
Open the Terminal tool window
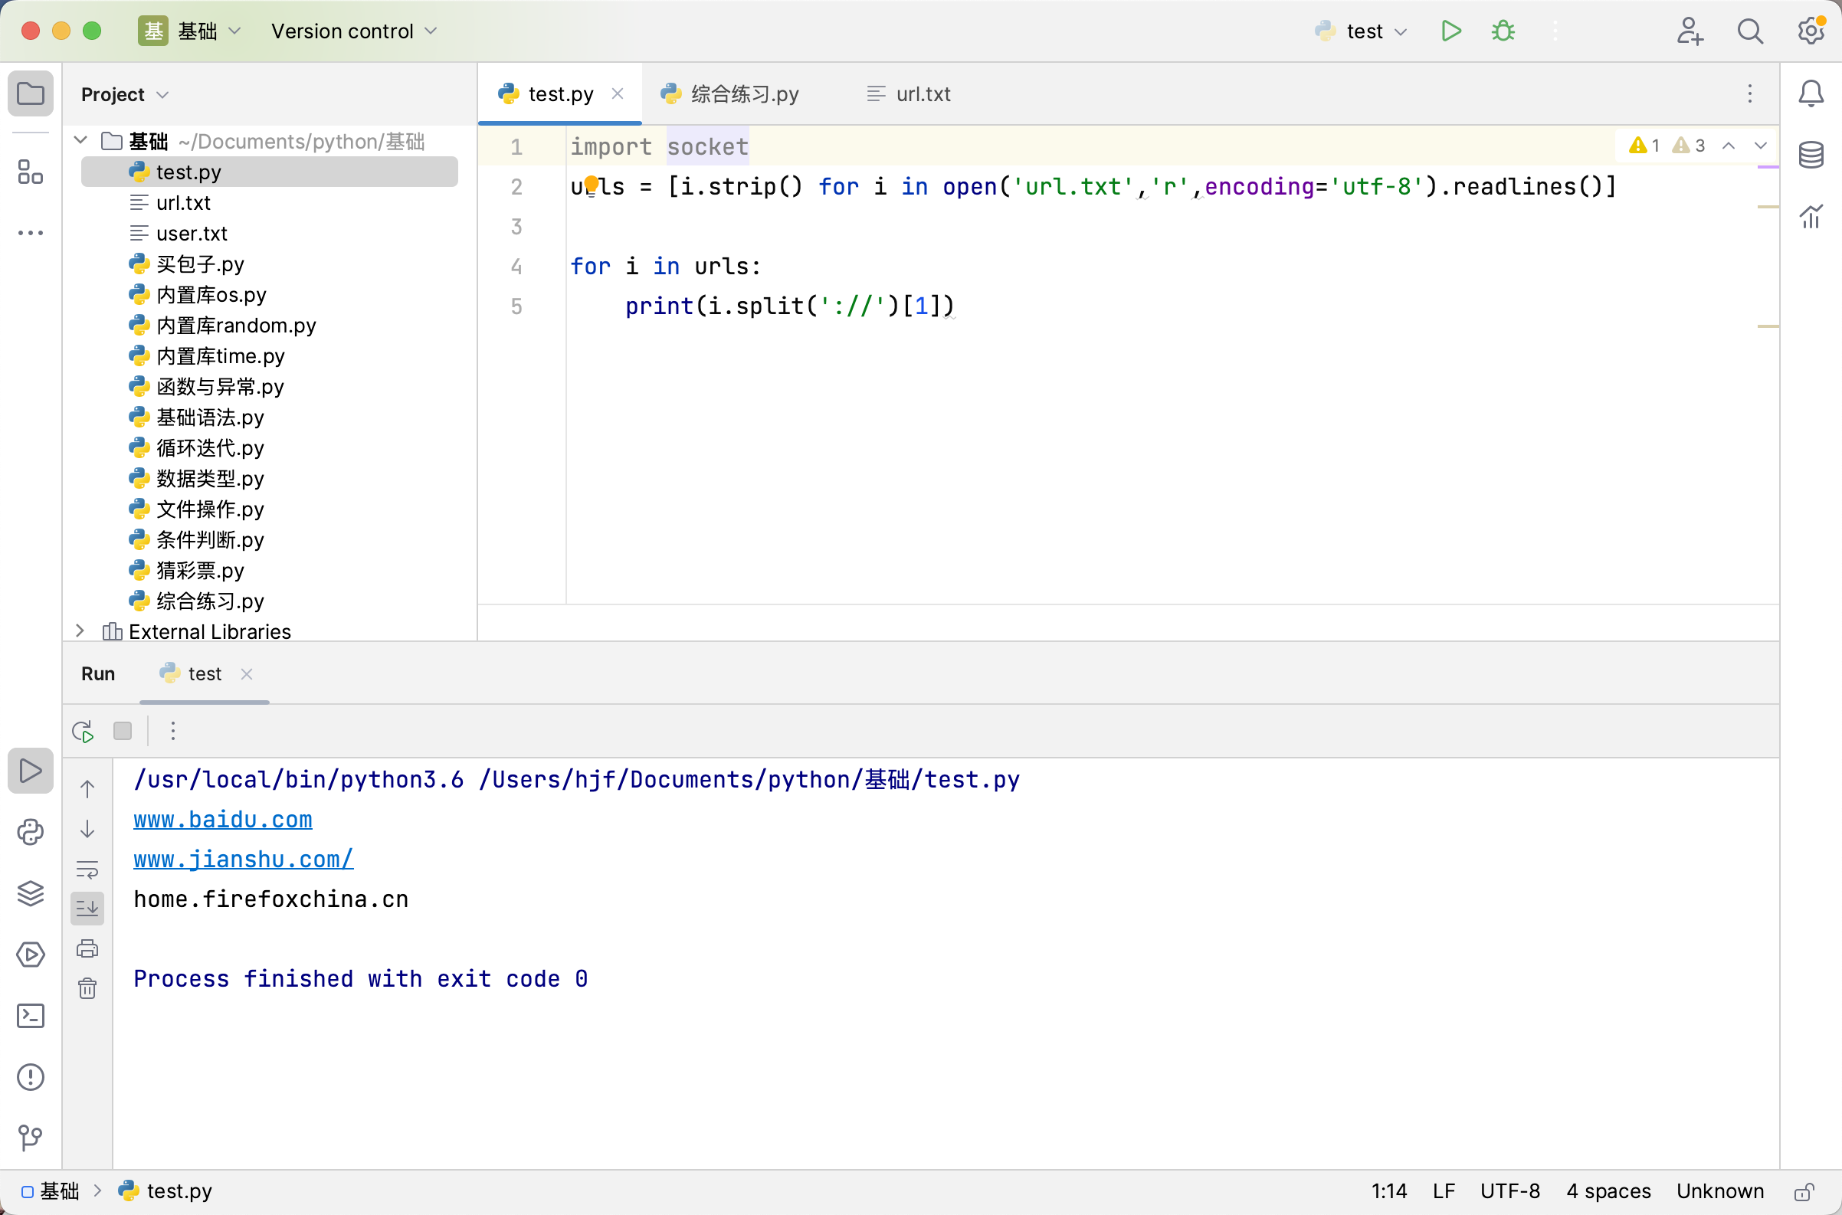click(30, 1015)
